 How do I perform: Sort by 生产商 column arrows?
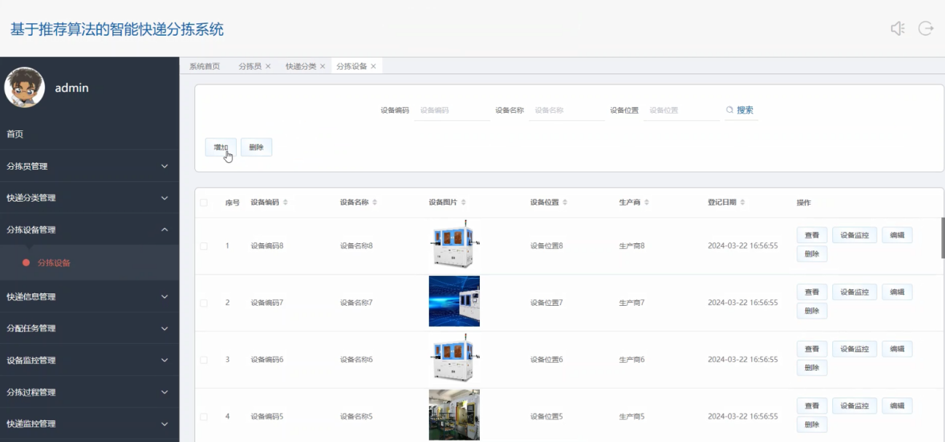(647, 202)
